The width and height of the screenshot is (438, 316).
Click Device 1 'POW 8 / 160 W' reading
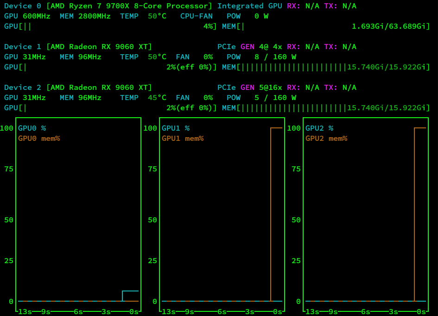coord(261,57)
